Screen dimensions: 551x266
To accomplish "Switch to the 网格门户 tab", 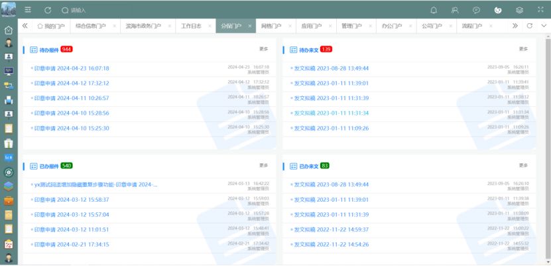I will pyautogui.click(x=271, y=26).
